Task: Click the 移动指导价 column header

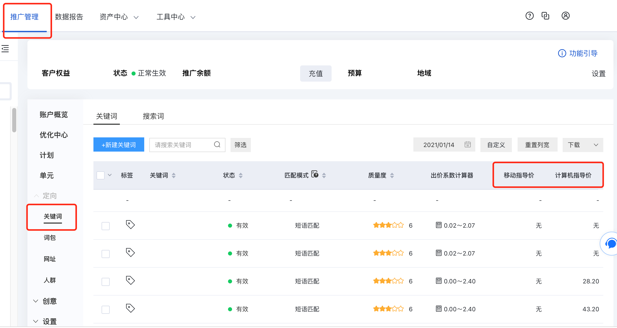Action: point(519,175)
